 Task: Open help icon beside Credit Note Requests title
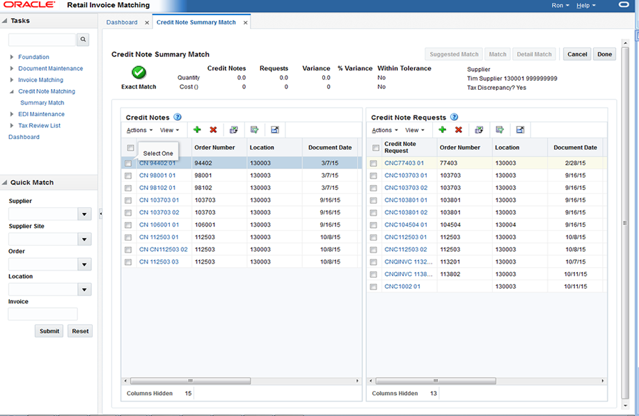click(x=454, y=118)
